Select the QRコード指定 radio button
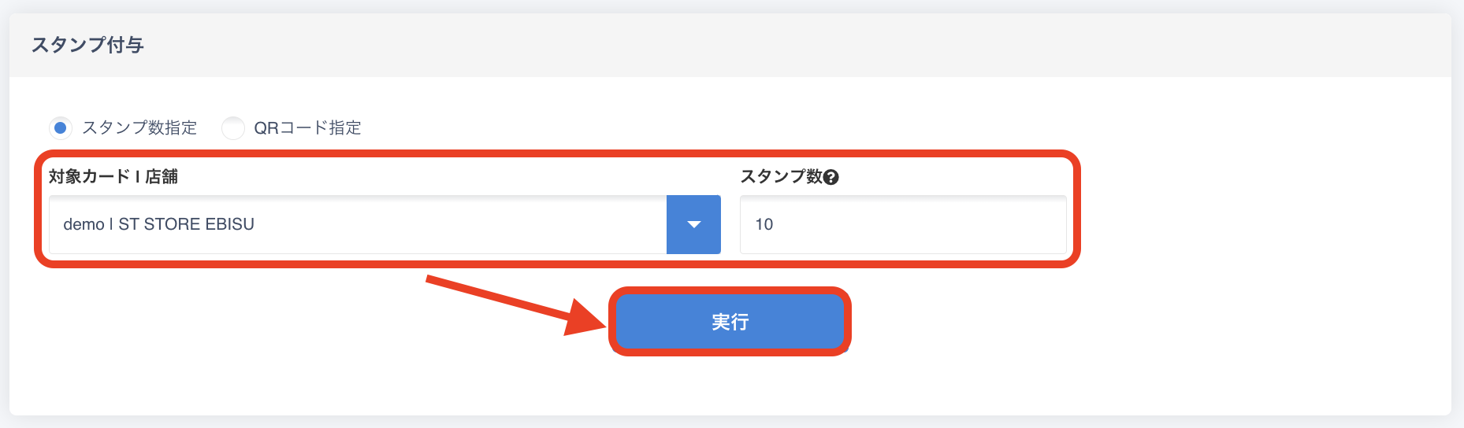Screen dimensions: 1464x428 [x=233, y=127]
